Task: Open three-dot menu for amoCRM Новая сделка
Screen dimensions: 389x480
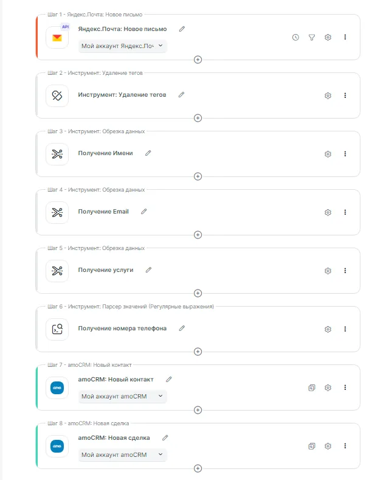Action: pos(345,446)
